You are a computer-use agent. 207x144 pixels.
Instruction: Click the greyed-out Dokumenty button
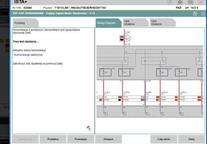click(x=25, y=139)
